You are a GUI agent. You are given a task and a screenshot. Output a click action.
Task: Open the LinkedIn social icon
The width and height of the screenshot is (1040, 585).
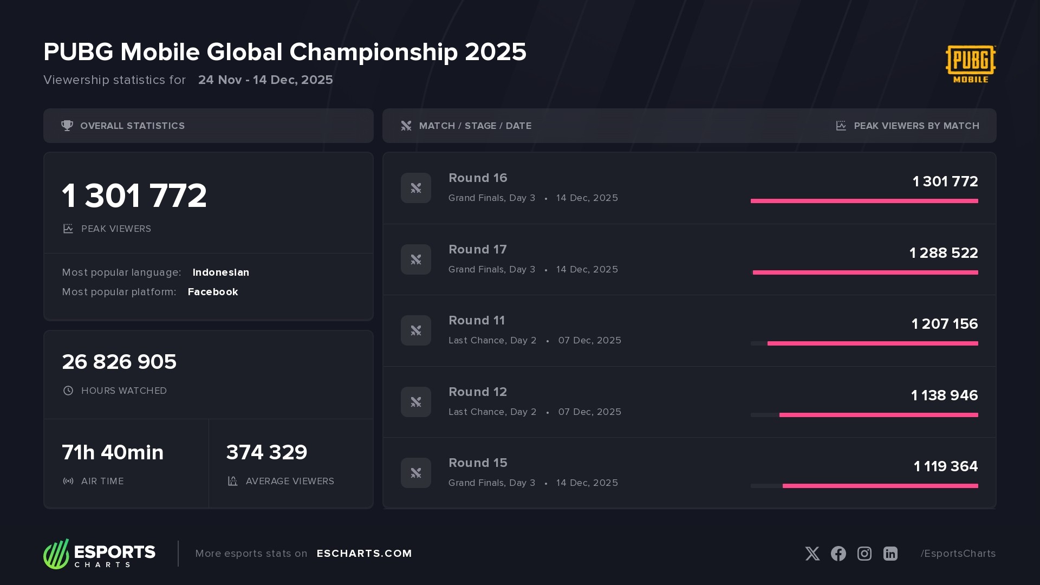890,554
